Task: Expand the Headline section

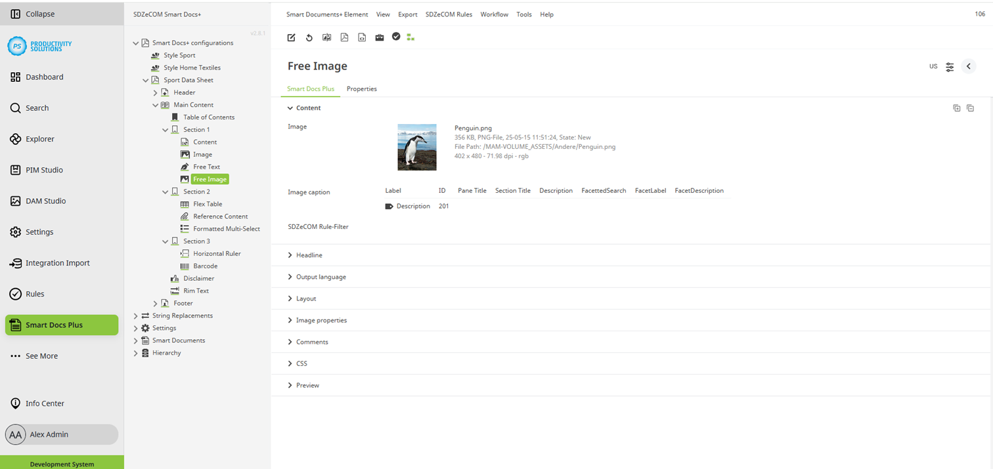Action: click(309, 255)
